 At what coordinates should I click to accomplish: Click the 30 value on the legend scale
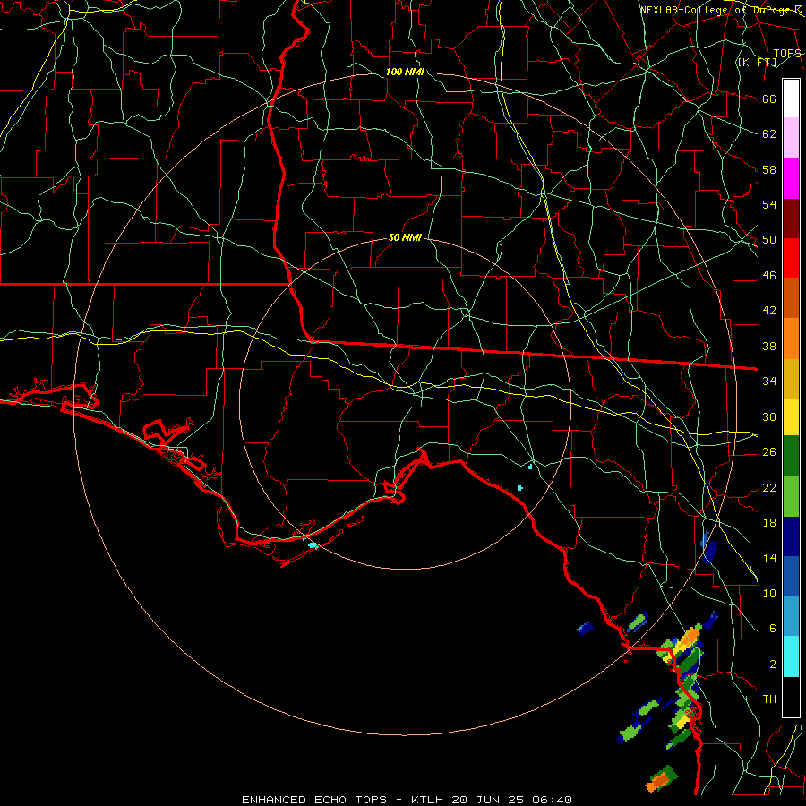769,416
